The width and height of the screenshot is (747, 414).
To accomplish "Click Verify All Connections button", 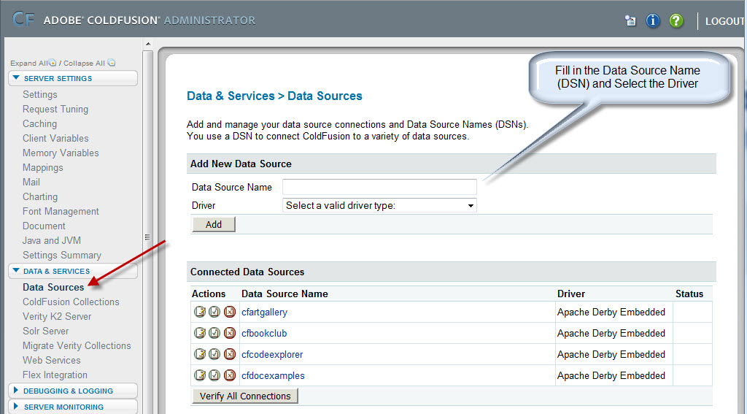I will tap(245, 396).
